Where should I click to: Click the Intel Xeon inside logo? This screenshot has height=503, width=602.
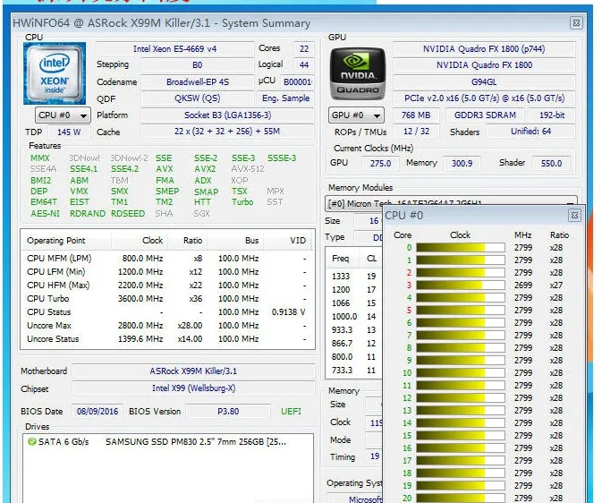pos(55,73)
